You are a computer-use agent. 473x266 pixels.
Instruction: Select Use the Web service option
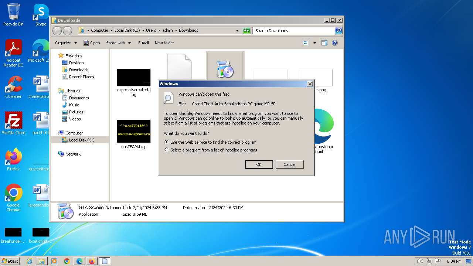coord(210,142)
